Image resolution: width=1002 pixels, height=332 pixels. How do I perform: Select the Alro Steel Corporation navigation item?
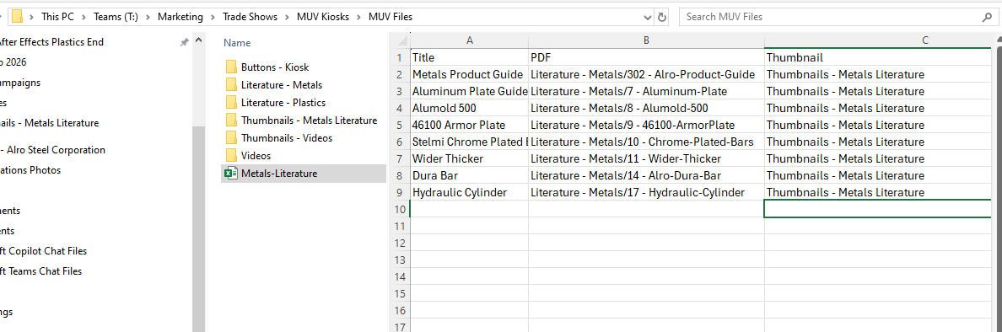point(53,150)
